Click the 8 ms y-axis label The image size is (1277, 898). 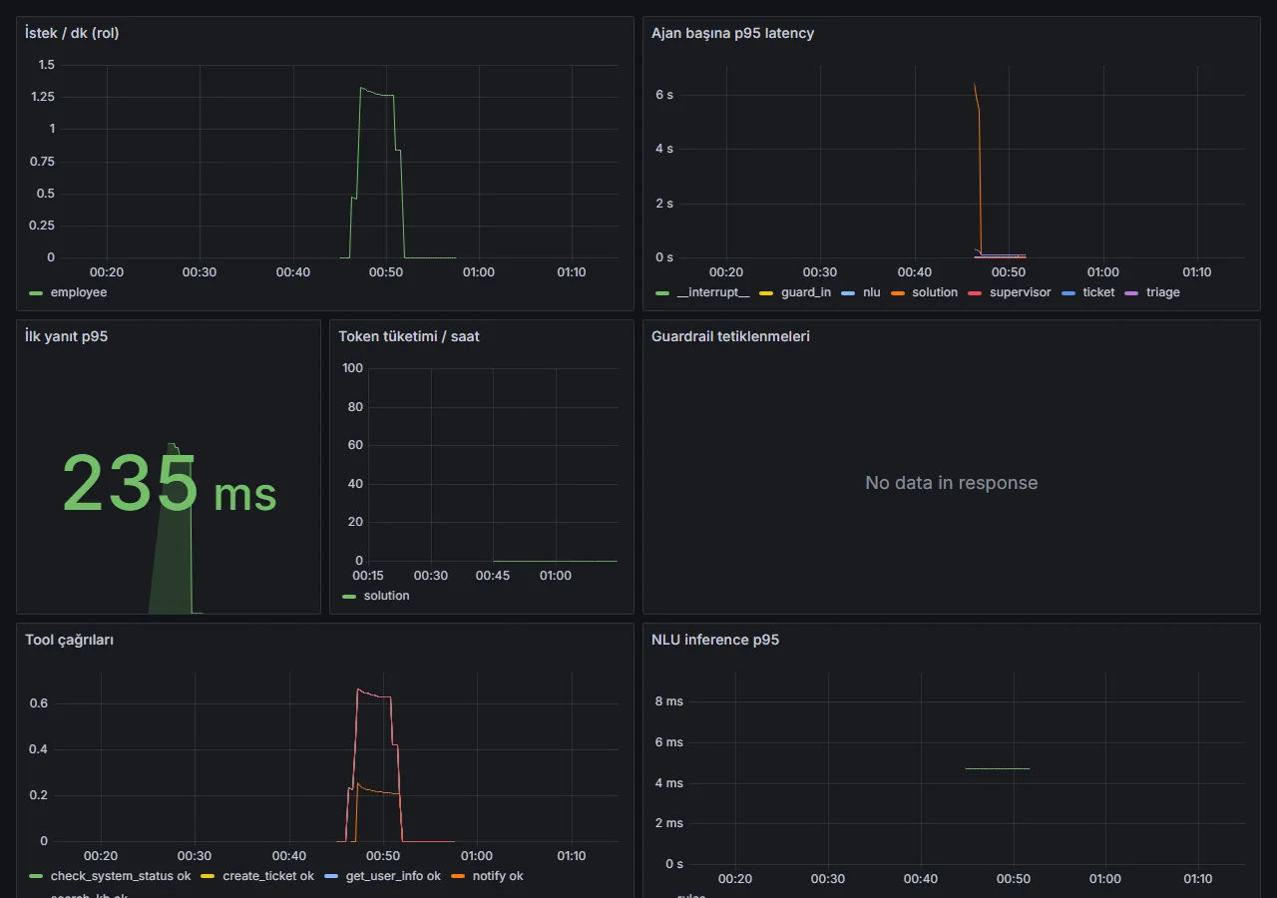pos(668,701)
